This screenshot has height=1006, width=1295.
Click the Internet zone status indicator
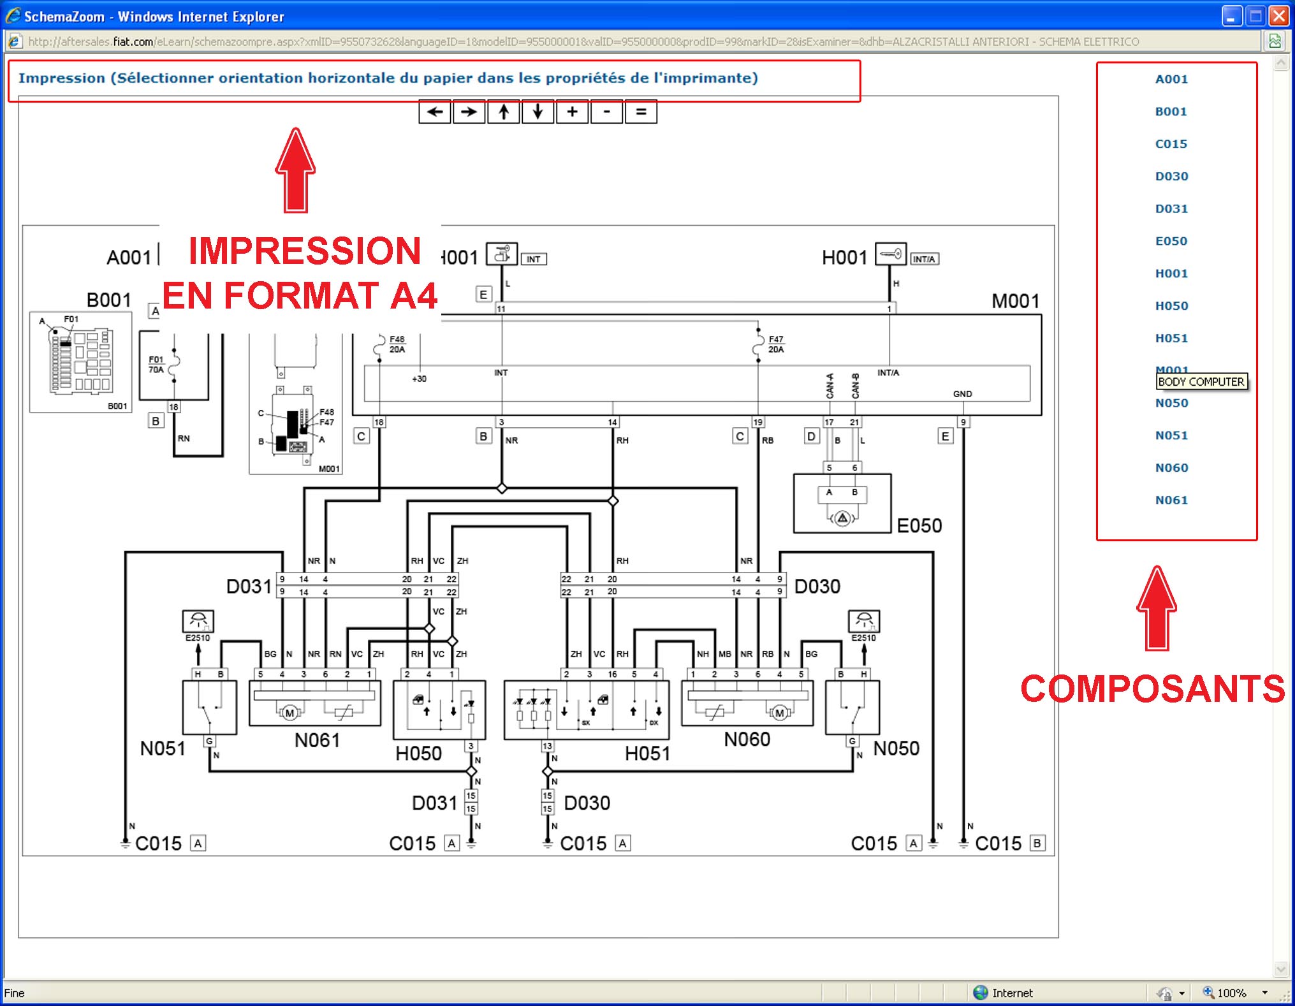tap(1003, 993)
